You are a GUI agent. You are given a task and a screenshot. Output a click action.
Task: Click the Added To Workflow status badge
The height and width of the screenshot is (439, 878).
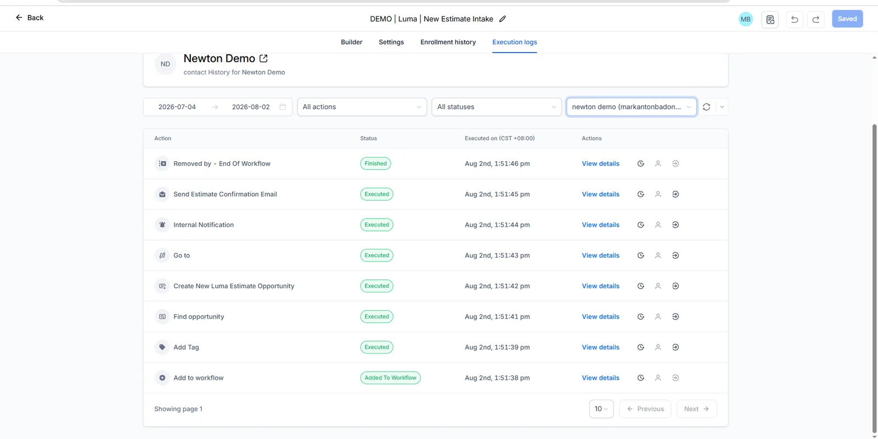click(391, 378)
